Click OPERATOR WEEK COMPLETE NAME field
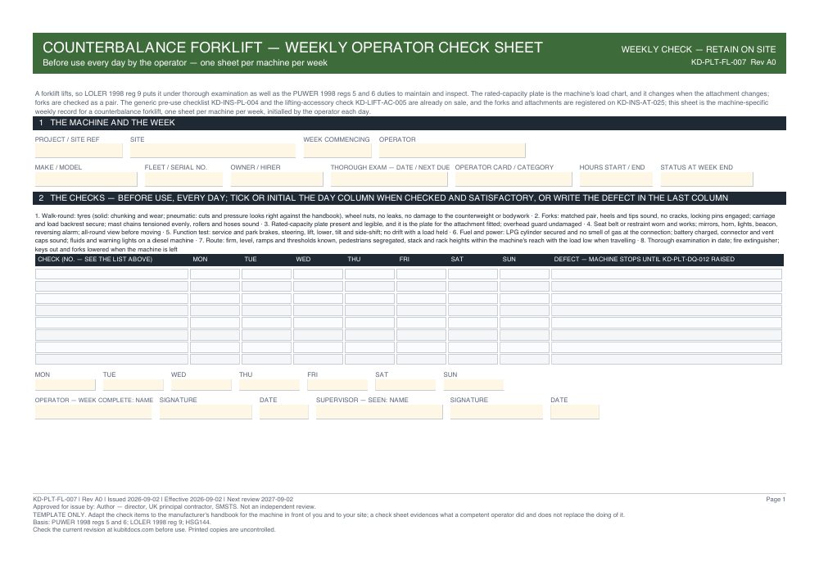This screenshot has width=819, height=580. point(93,412)
